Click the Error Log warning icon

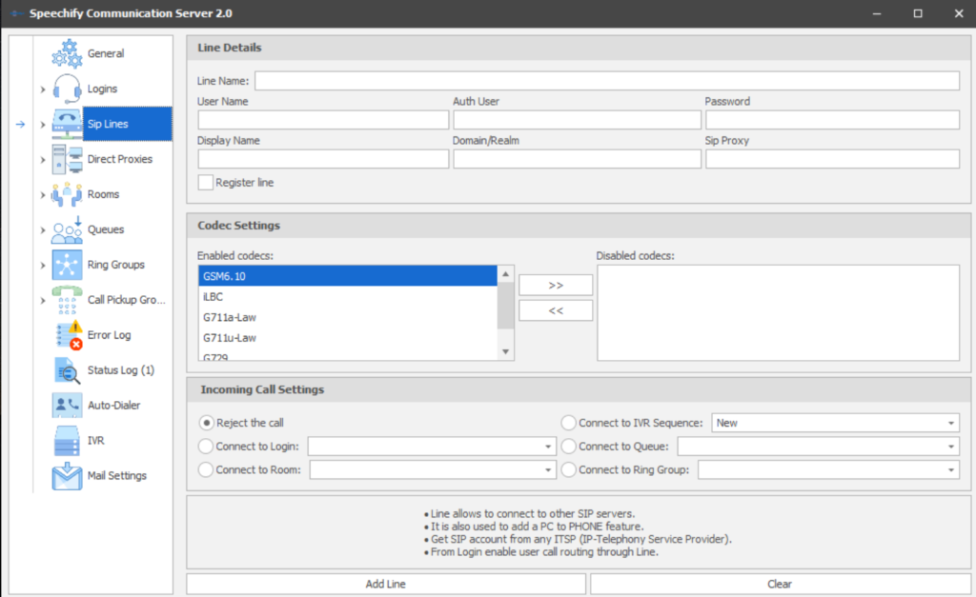(67, 334)
